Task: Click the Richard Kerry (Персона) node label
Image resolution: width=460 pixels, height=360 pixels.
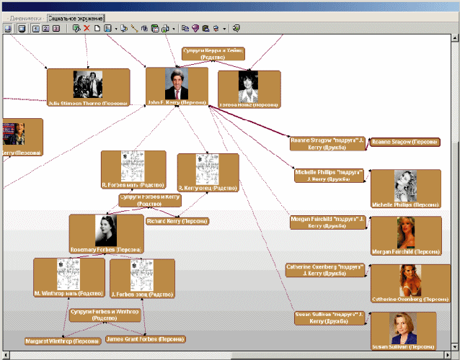Action: (x=177, y=221)
